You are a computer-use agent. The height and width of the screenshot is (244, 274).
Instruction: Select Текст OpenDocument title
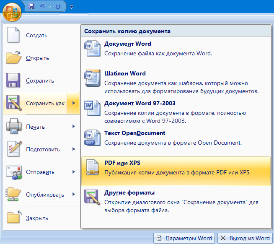(x=135, y=133)
